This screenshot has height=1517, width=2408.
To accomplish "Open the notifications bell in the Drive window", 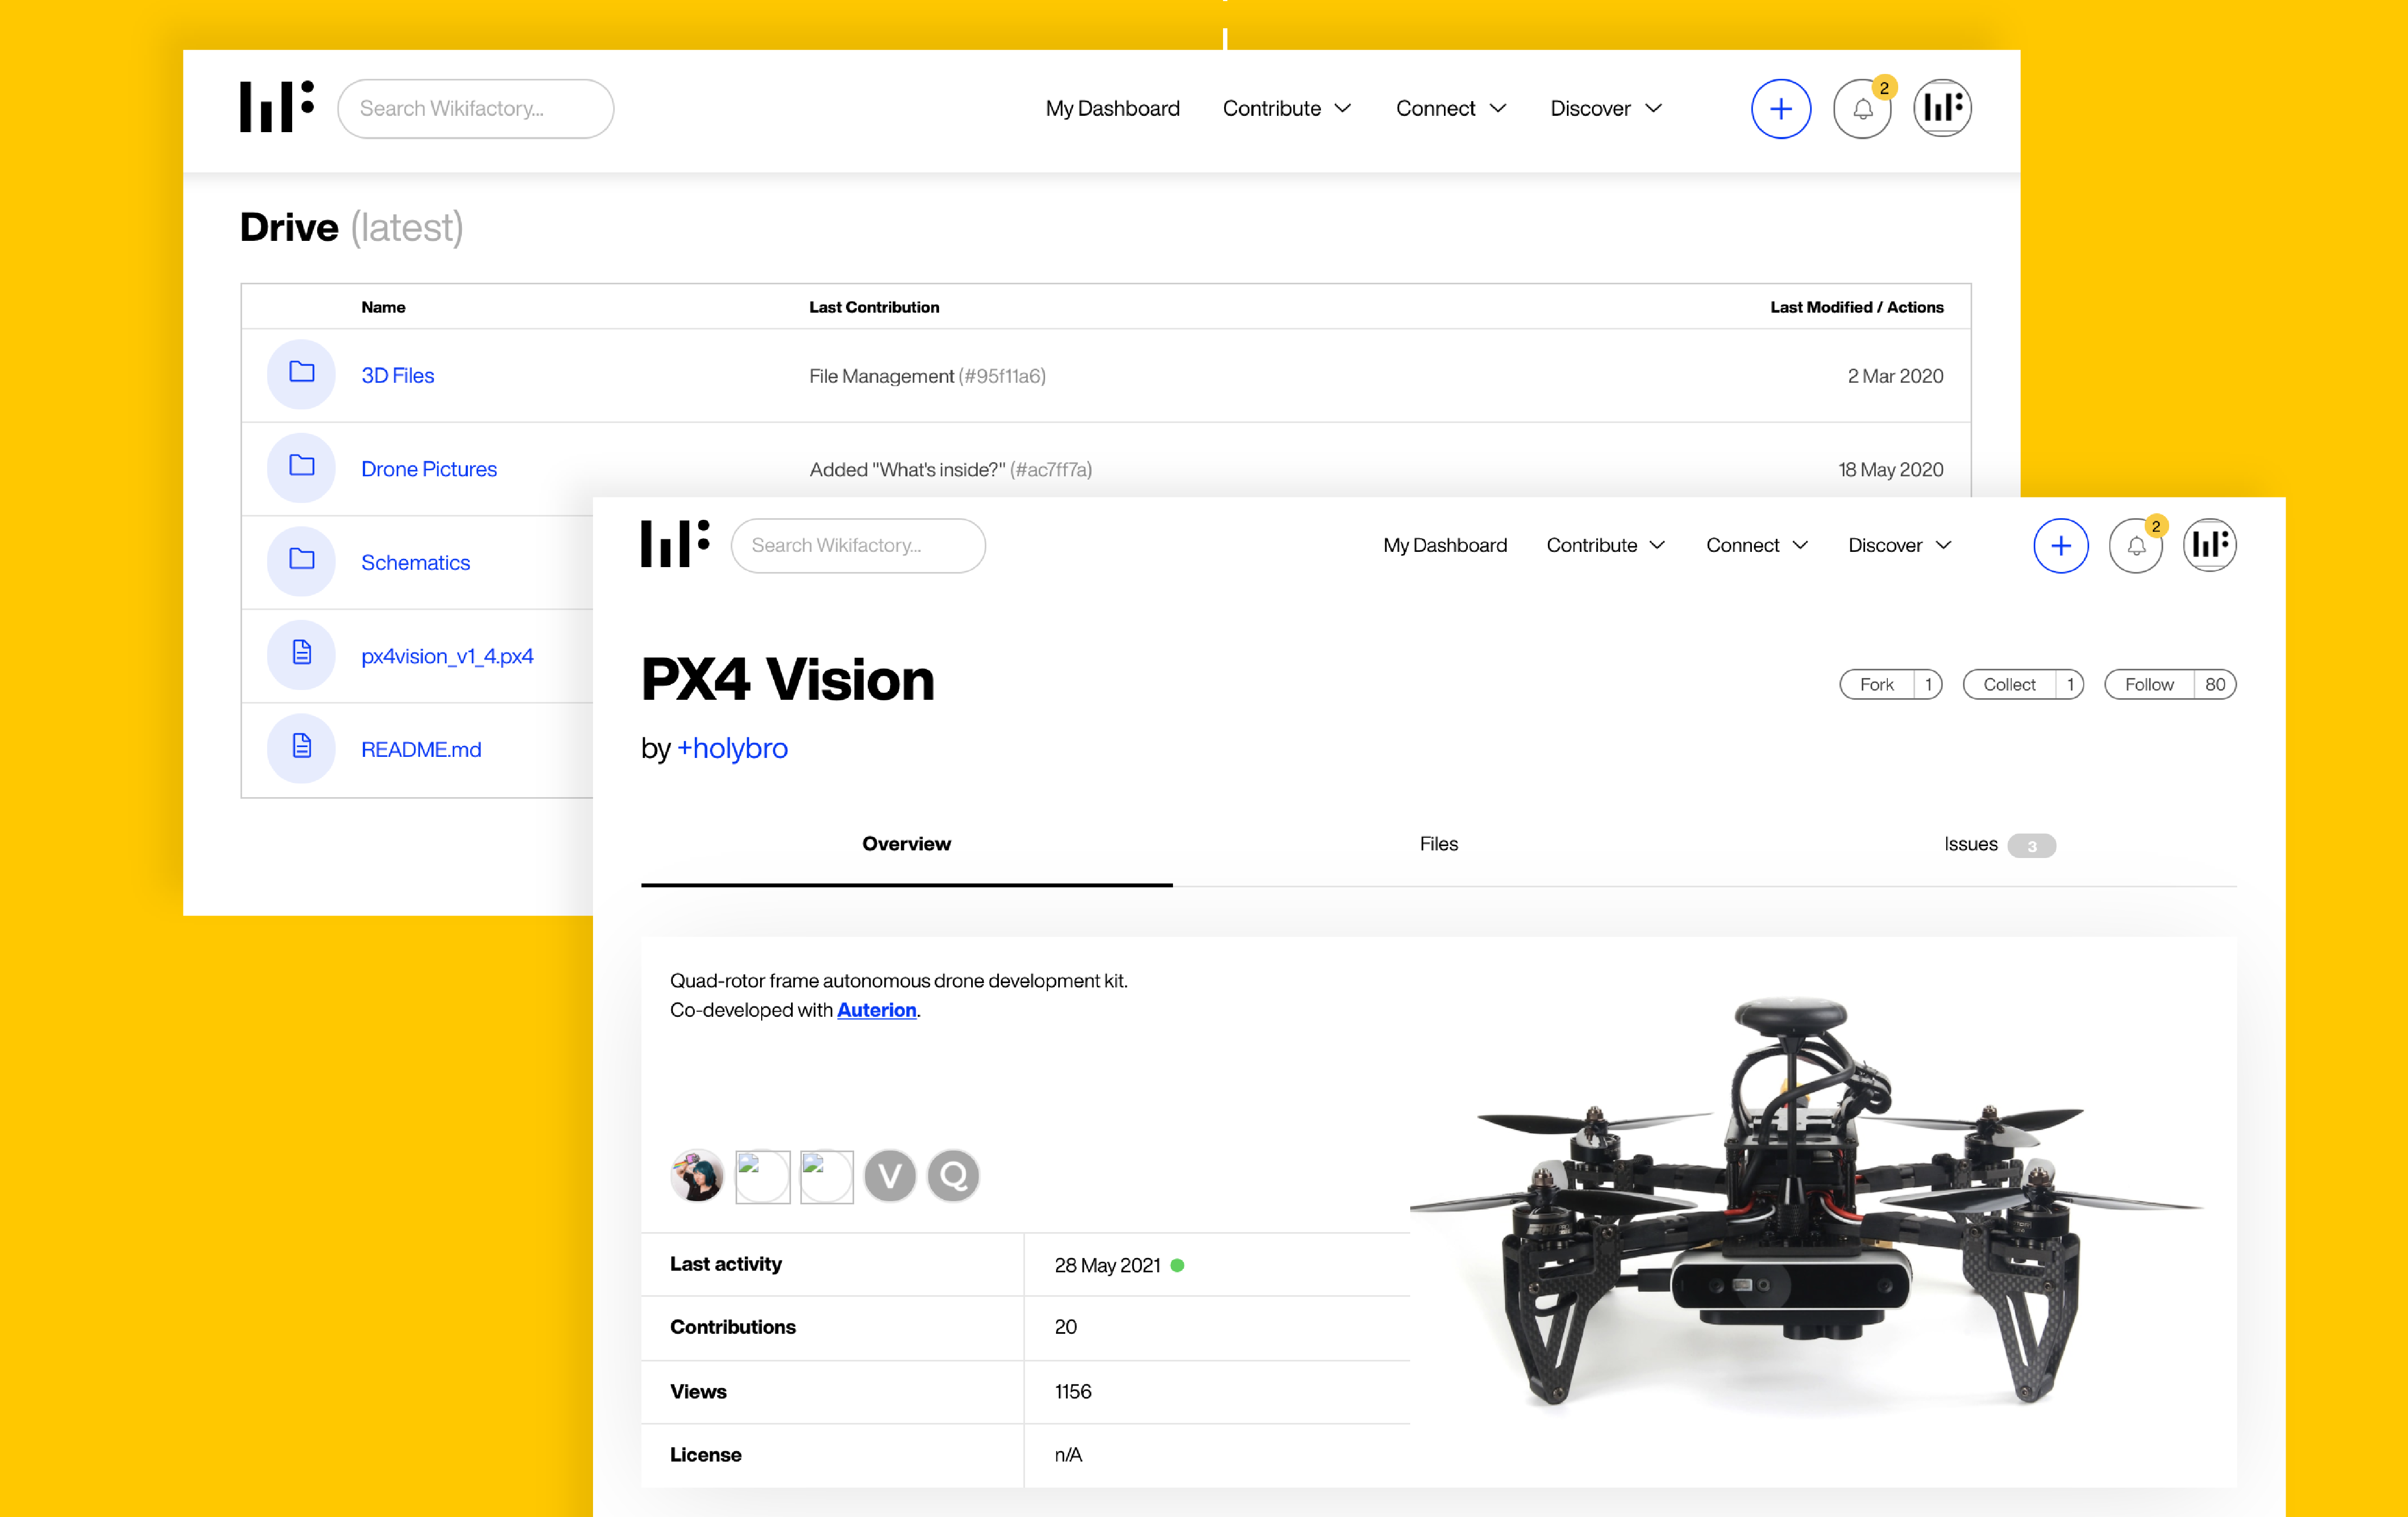I will [1862, 108].
